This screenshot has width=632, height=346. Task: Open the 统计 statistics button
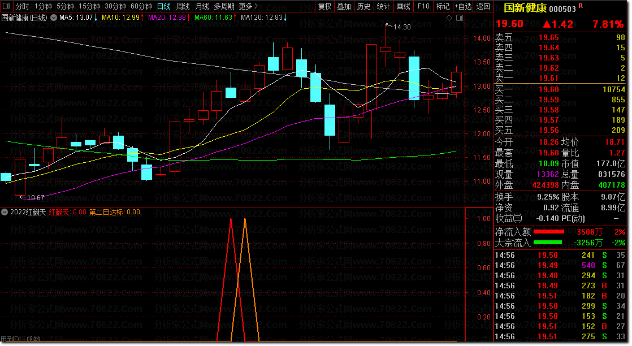tap(383, 6)
